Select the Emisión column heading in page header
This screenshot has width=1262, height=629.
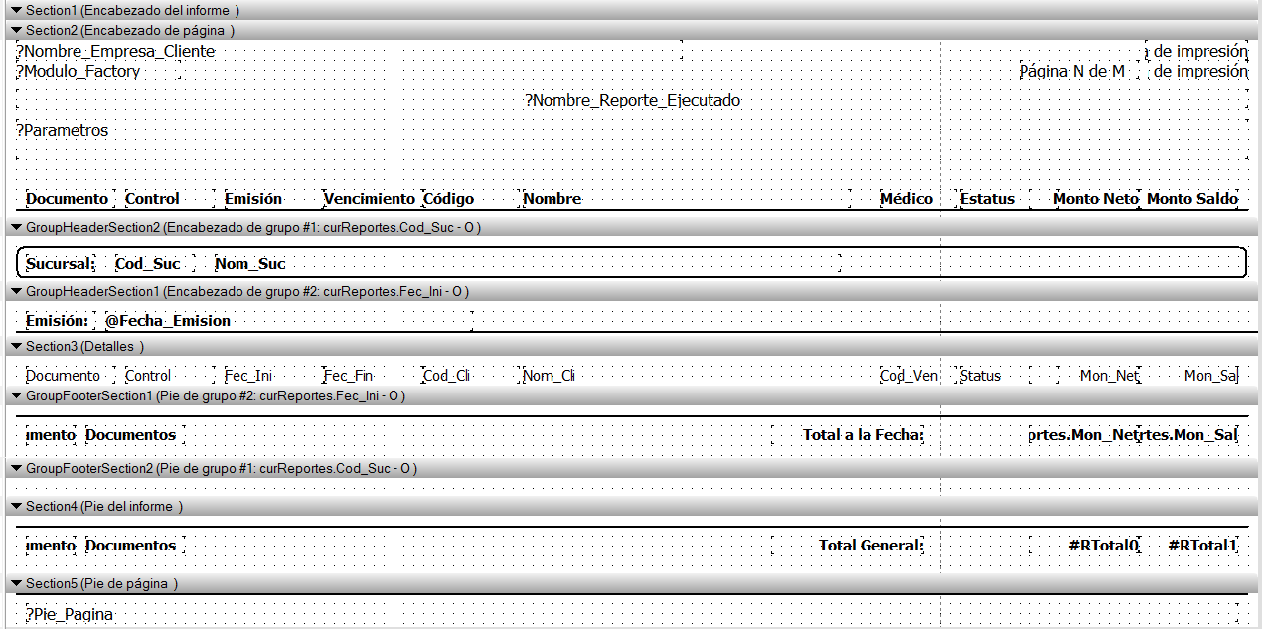pyautogui.click(x=269, y=199)
